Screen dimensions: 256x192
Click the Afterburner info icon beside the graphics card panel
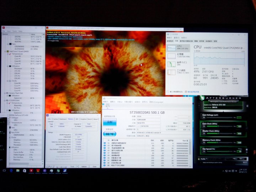(247, 106)
